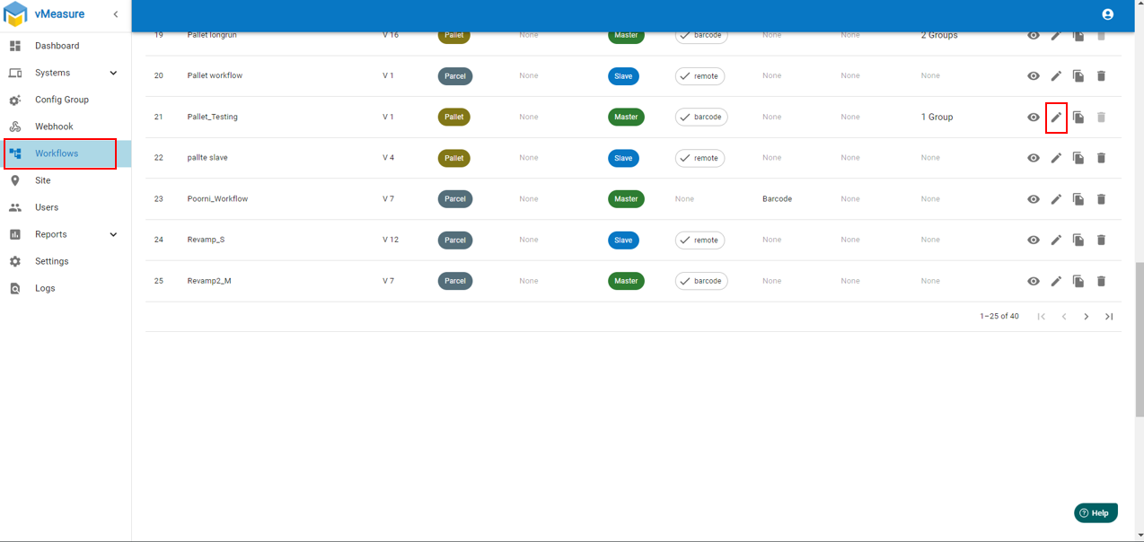
Task: Click the remote chip in pallte slave row
Action: [700, 158]
